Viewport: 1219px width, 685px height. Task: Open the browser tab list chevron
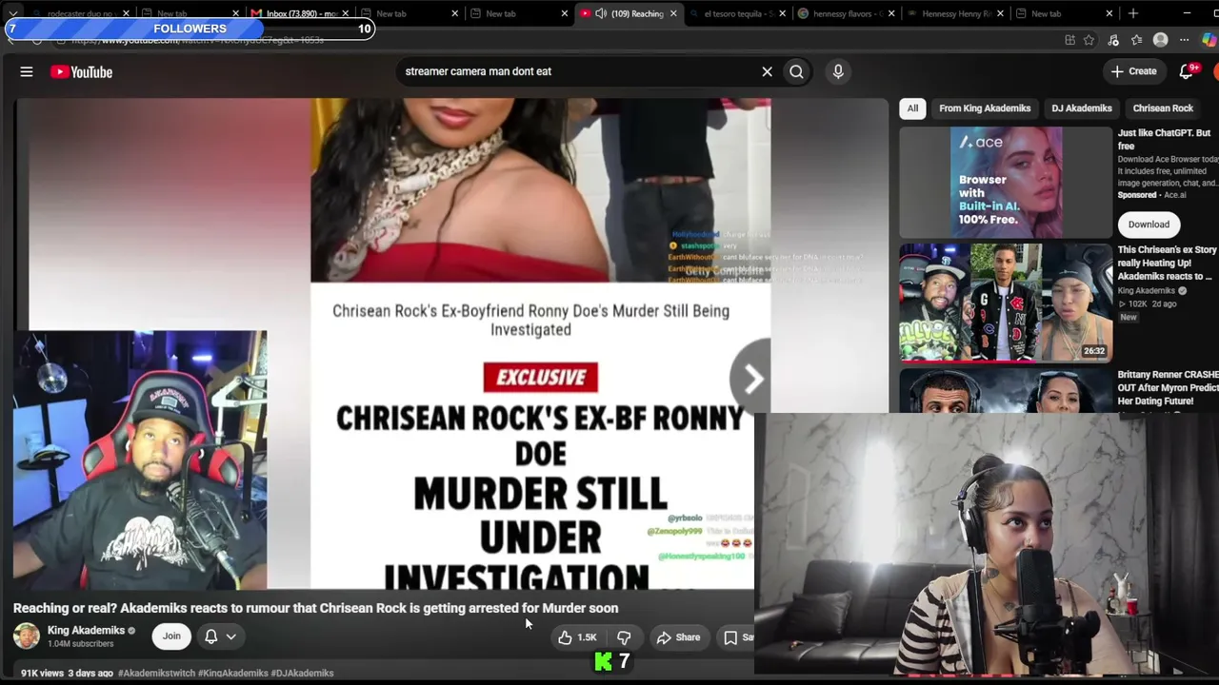pyautogui.click(x=13, y=13)
